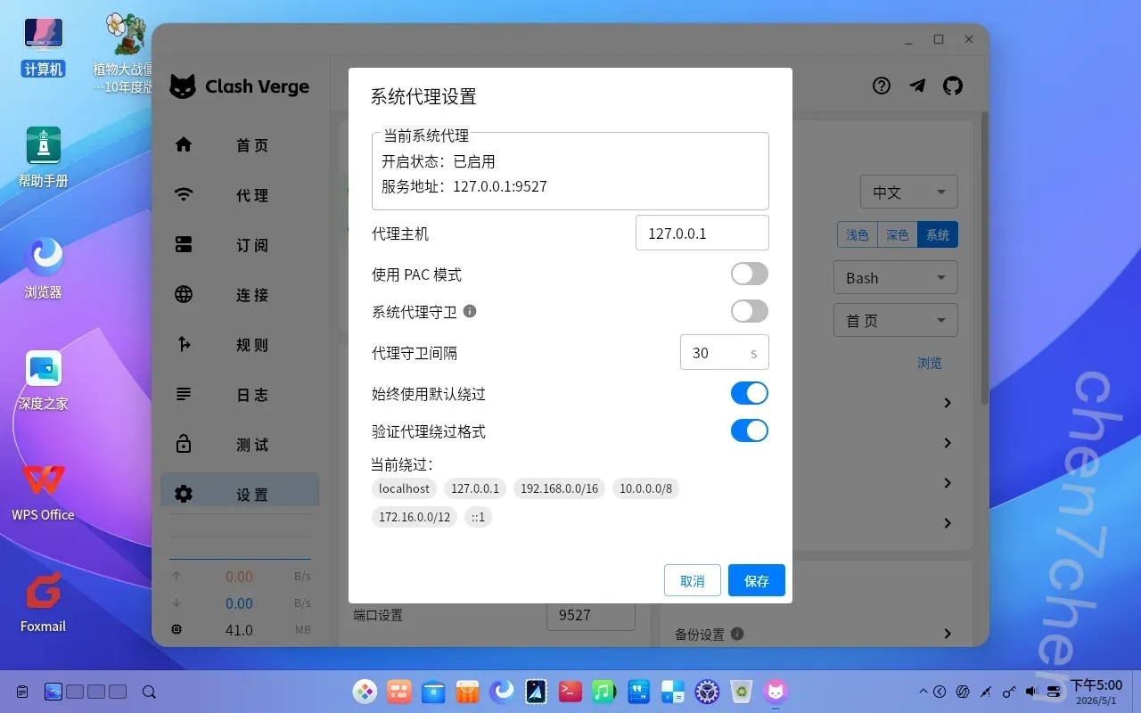Image resolution: width=1141 pixels, height=713 pixels.
Task: Click the 172.16.0.0/12 bypass chip
Action: point(415,517)
